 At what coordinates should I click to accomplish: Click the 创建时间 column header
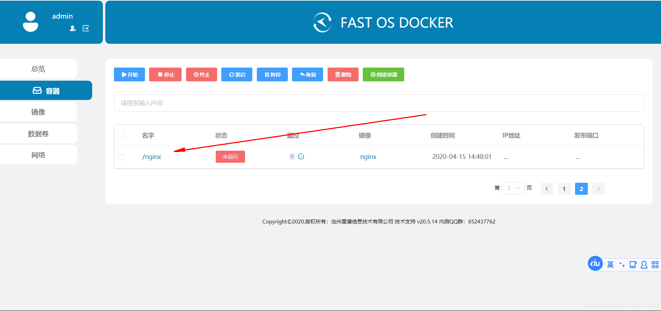[x=443, y=136]
